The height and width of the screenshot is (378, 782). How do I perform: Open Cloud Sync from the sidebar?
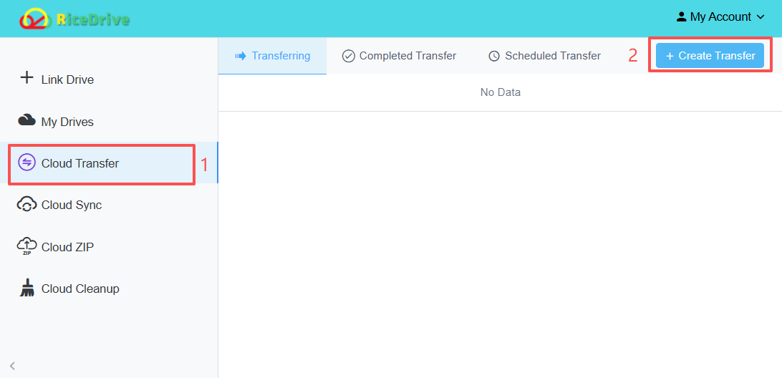[109, 205]
